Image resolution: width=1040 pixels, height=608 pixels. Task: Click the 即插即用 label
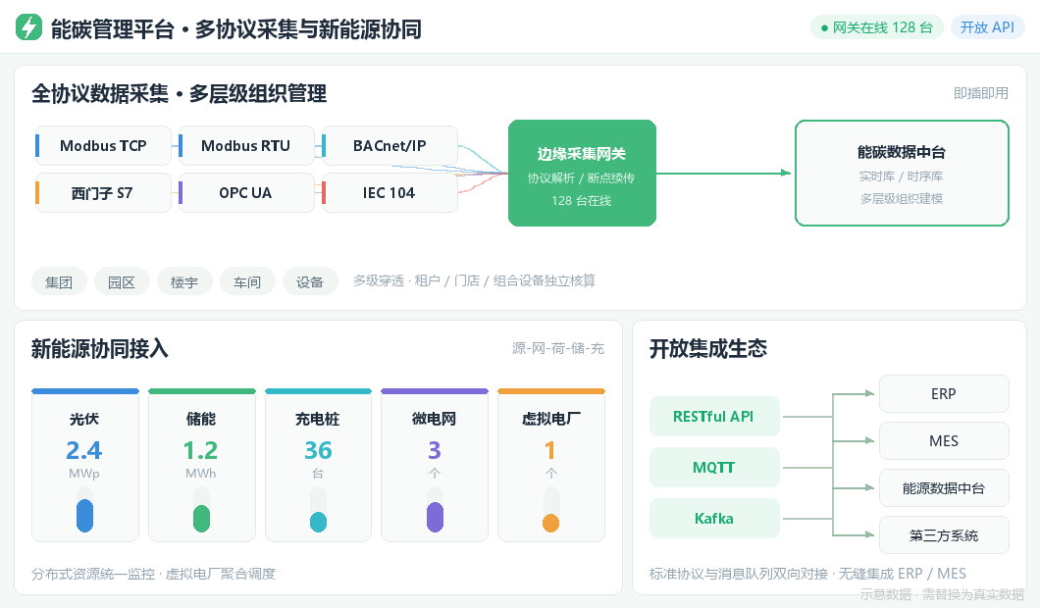(981, 93)
